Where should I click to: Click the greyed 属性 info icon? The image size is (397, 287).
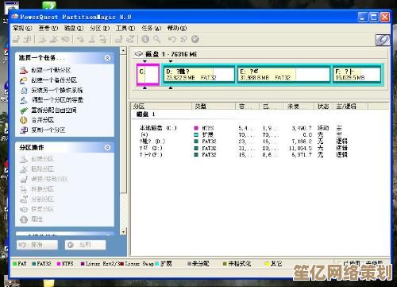tap(24, 219)
